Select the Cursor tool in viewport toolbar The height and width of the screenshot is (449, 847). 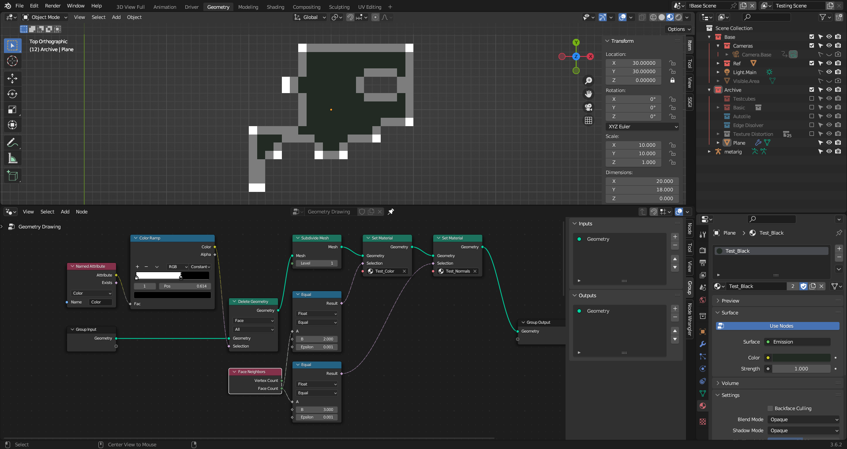12,61
